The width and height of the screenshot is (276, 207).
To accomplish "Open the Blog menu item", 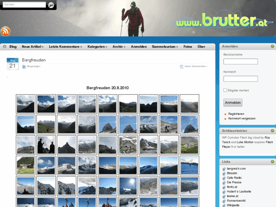I will 13,46.
